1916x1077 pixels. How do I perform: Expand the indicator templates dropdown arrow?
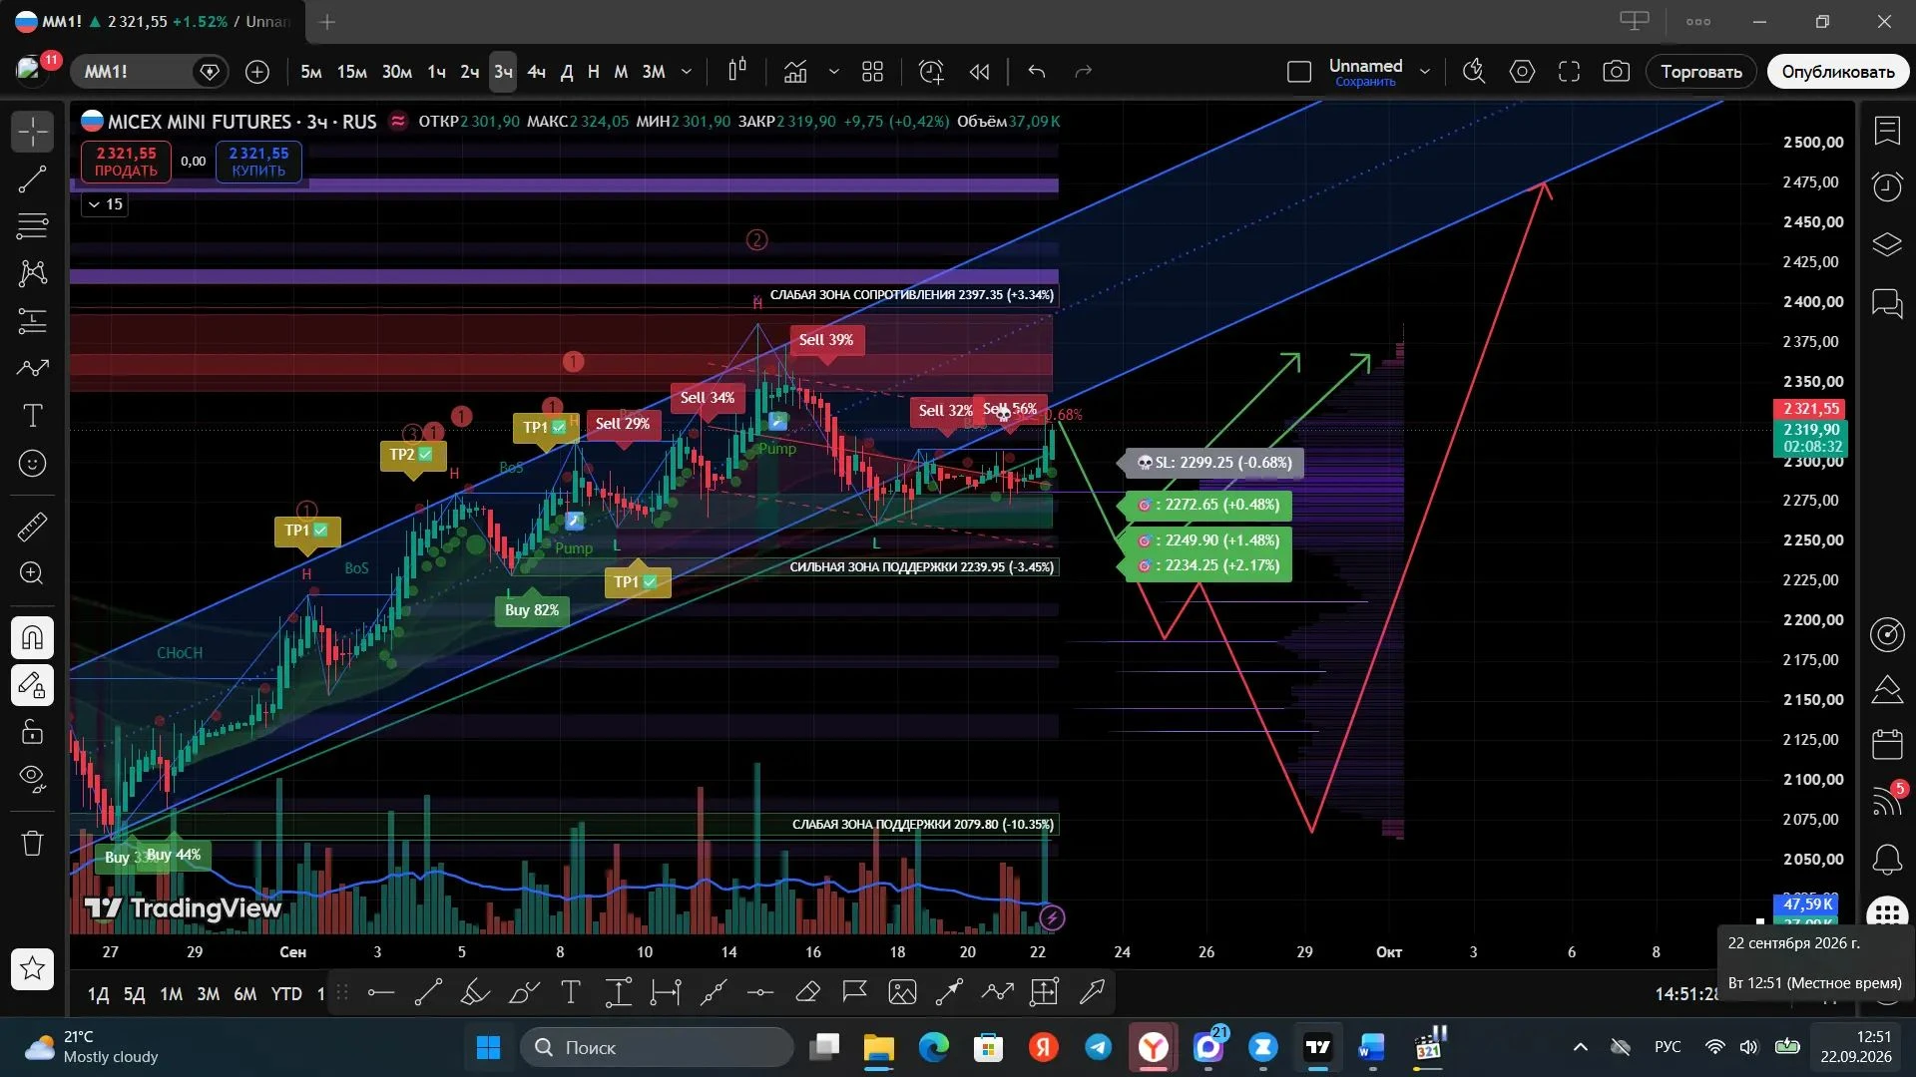(834, 72)
